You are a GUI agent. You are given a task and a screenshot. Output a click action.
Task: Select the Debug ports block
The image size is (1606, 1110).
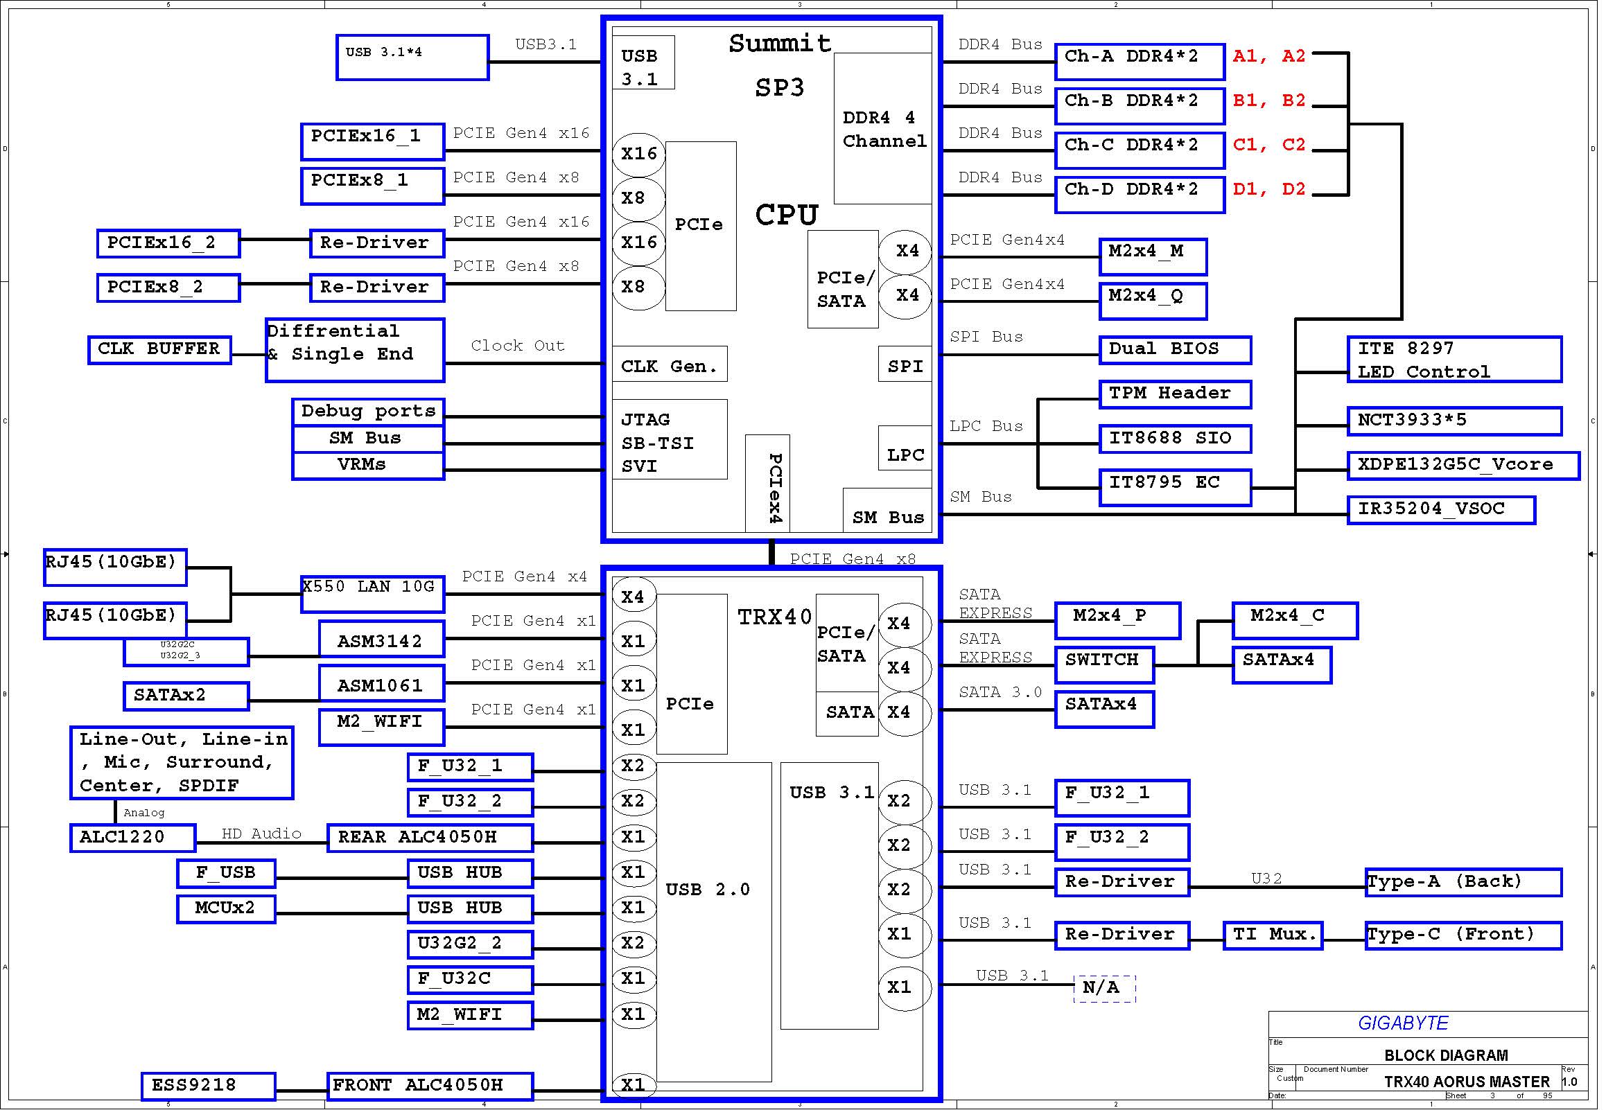click(x=369, y=412)
